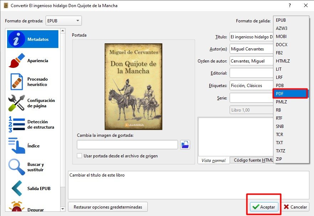Click Restaurar opciones predeterminadas button

click(108, 207)
